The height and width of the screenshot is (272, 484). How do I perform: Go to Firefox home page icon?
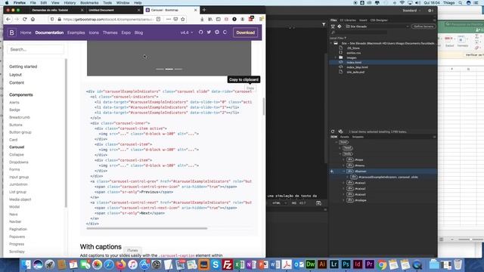33,19
